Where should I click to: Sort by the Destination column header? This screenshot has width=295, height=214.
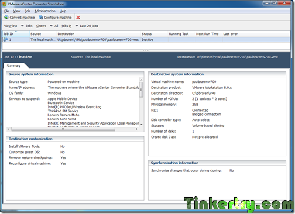point(99,34)
